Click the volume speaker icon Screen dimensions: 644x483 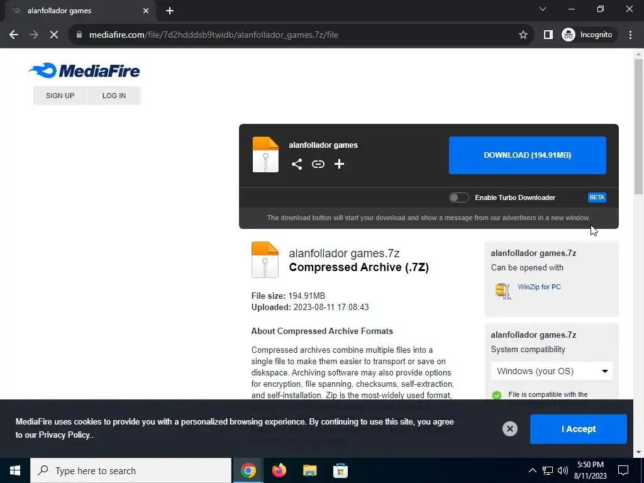(x=563, y=470)
